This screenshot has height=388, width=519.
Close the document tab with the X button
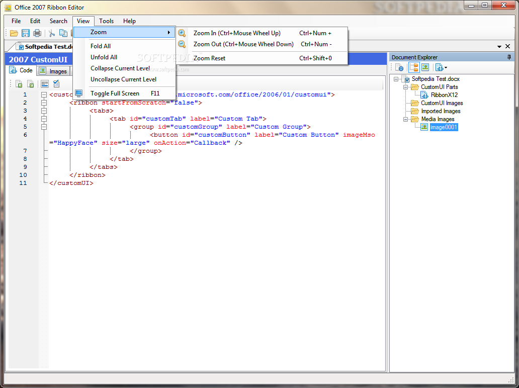pyautogui.click(x=508, y=47)
